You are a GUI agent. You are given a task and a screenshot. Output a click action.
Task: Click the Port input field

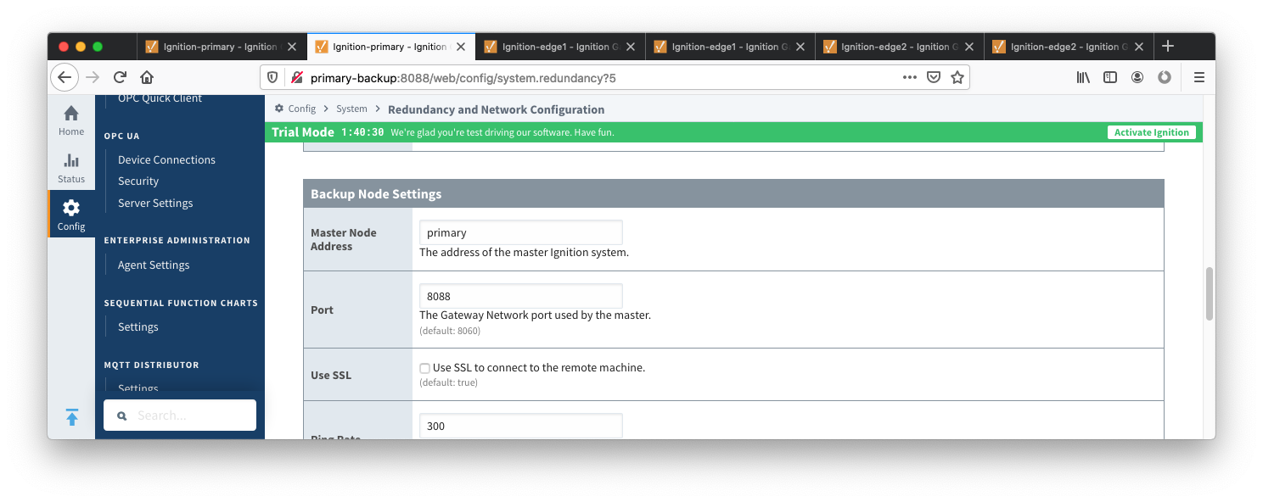click(521, 296)
